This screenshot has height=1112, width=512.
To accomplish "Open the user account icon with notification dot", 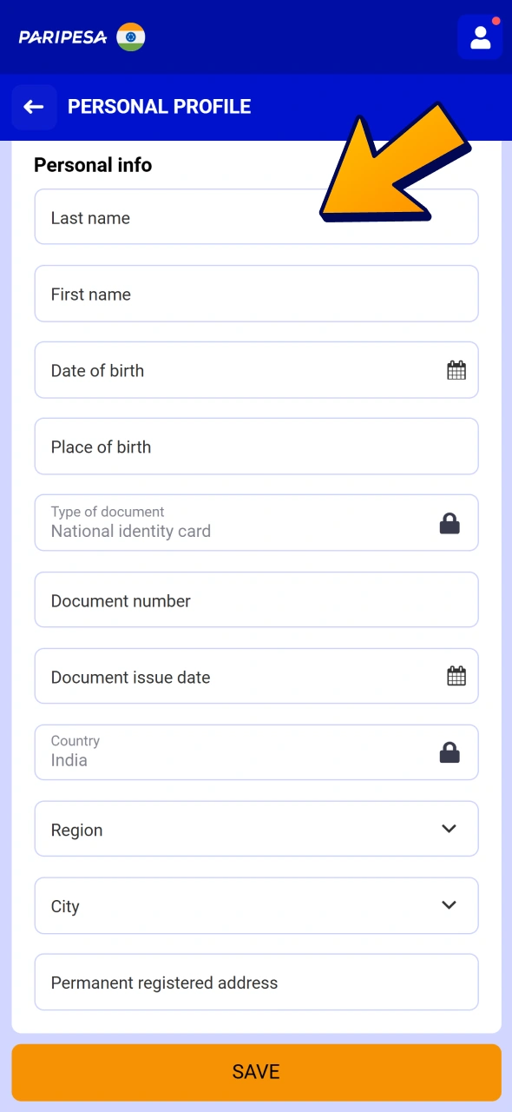I will [x=480, y=37].
